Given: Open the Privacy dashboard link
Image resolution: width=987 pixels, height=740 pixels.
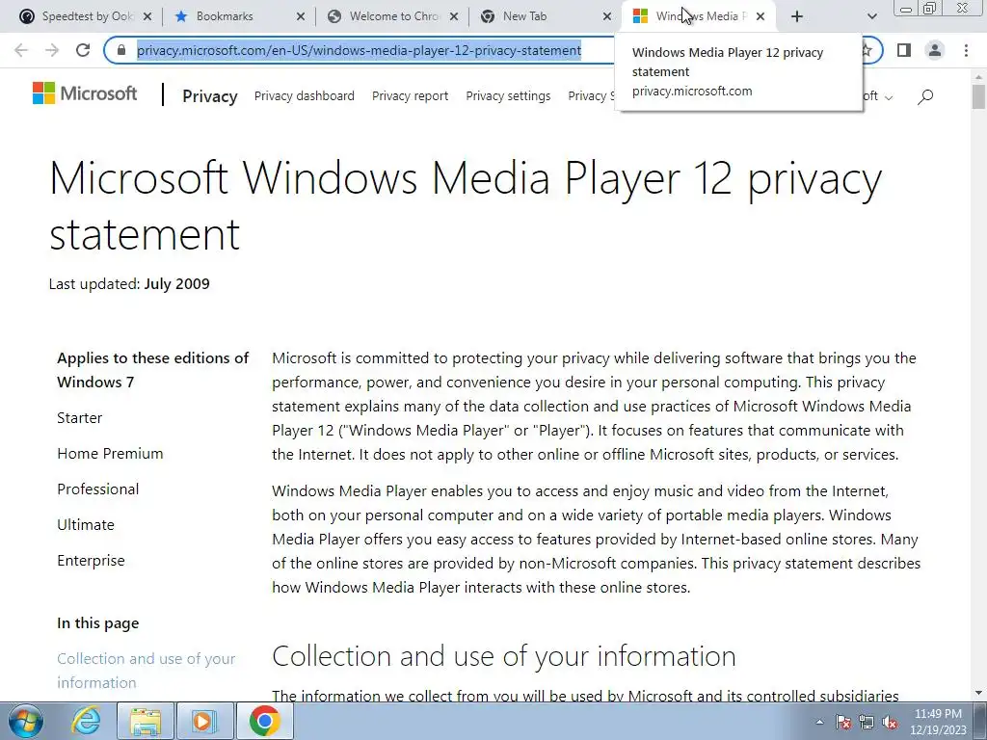Looking at the screenshot, I should pos(304,96).
